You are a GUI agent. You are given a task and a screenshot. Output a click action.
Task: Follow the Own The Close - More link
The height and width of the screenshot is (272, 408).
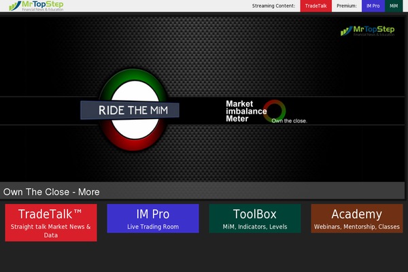point(51,192)
